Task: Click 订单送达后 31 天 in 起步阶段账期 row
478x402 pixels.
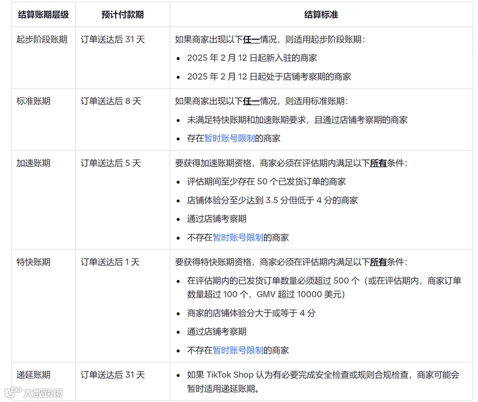Action: pos(113,39)
